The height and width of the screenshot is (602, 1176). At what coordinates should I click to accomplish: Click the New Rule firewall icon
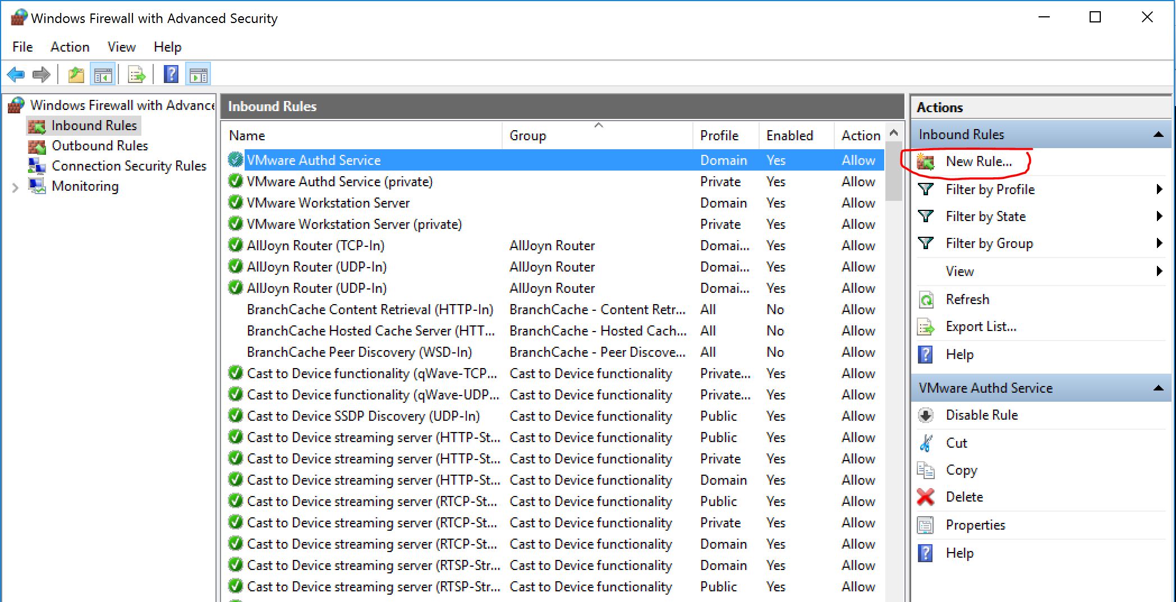click(926, 162)
